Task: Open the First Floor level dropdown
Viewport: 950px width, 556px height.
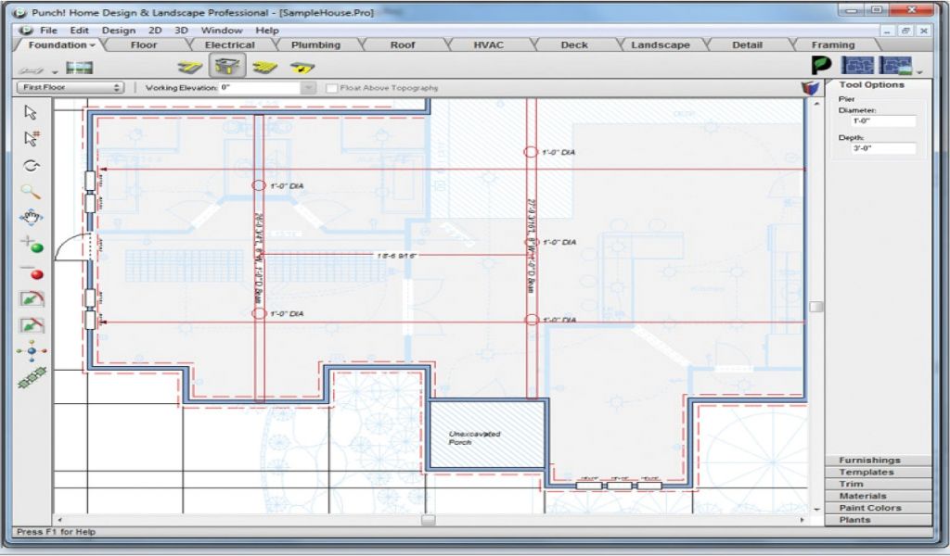Action: pyautogui.click(x=71, y=88)
